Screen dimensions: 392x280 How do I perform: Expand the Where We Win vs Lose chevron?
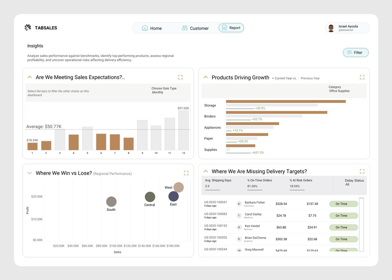tap(30, 173)
